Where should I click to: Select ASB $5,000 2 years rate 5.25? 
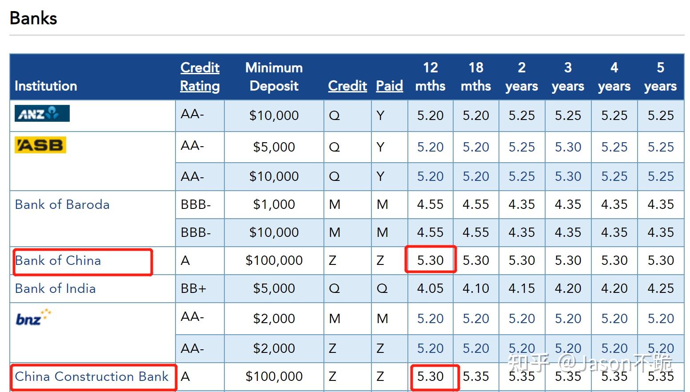522,147
